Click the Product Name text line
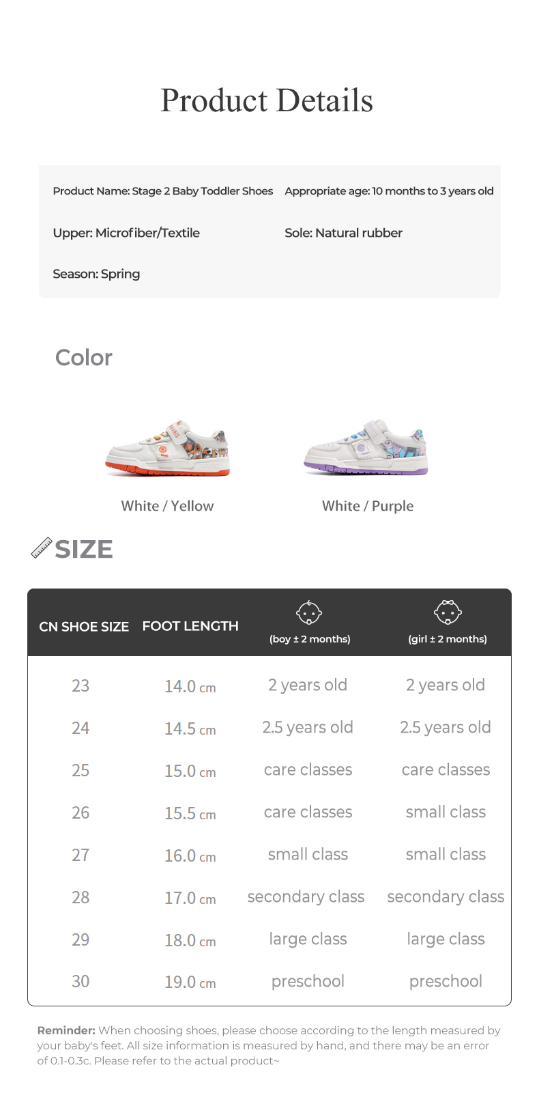539x1104 pixels. (x=162, y=191)
